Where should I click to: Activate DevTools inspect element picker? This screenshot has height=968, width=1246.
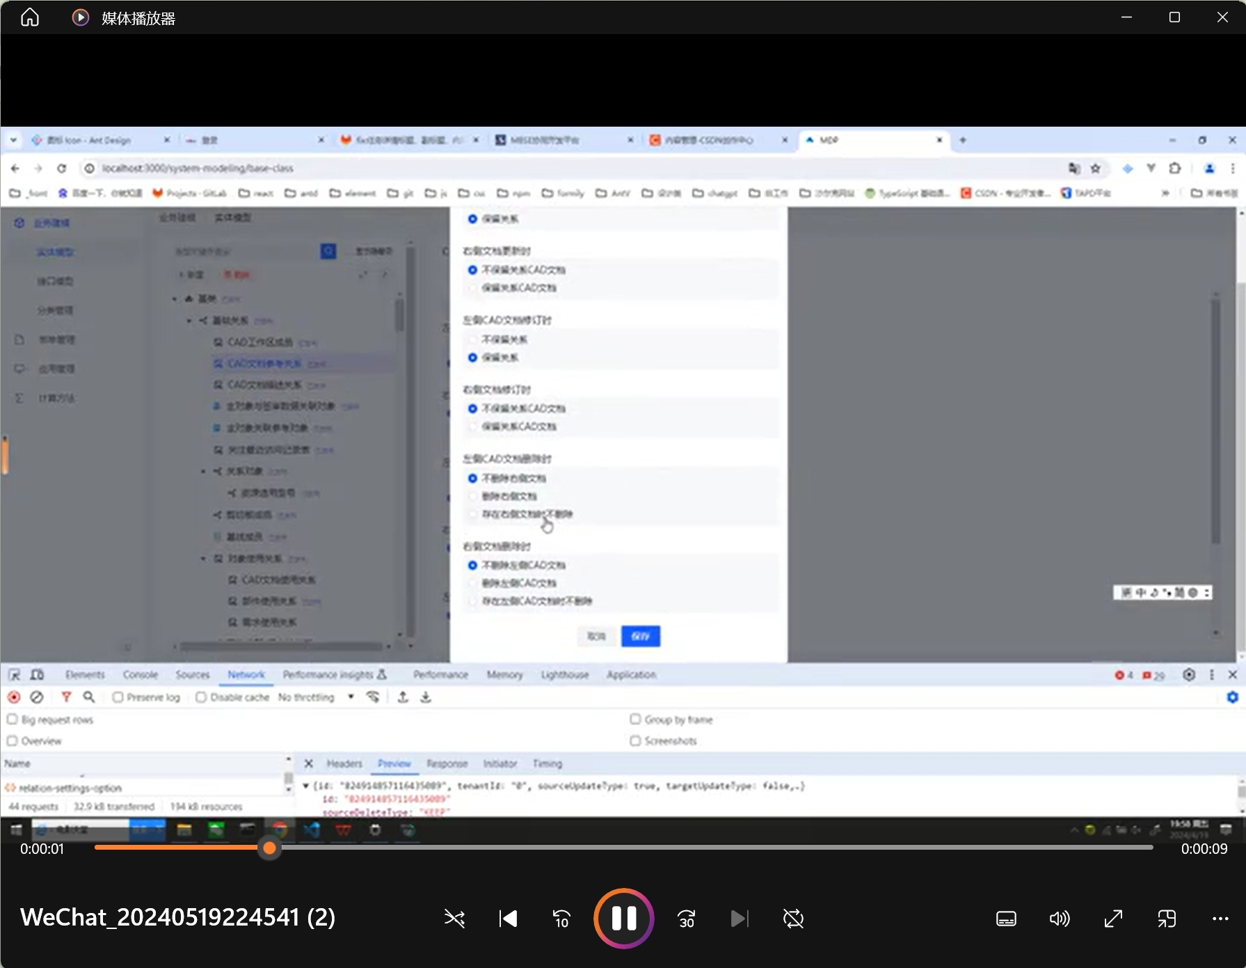point(15,674)
